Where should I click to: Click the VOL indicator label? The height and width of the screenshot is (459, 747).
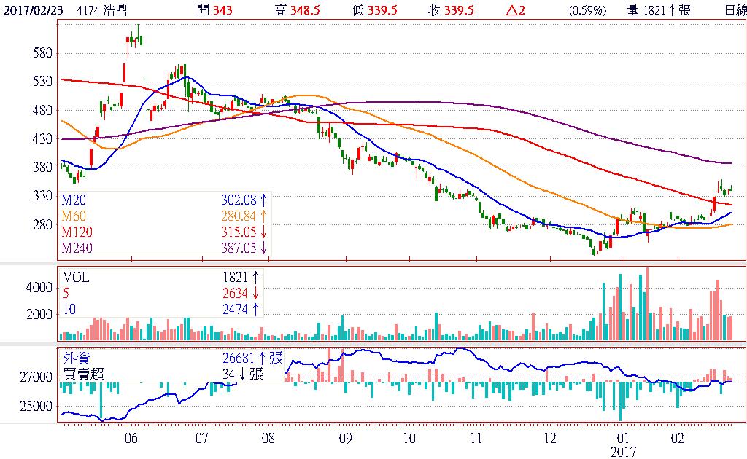[x=76, y=277]
